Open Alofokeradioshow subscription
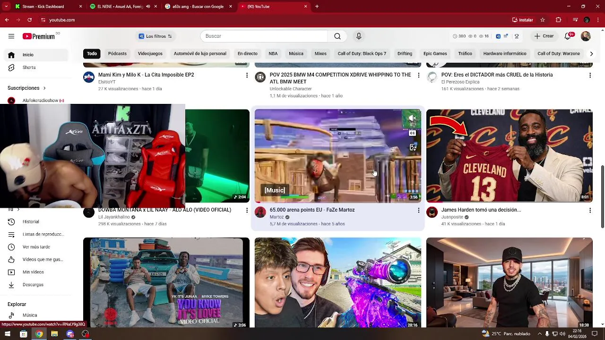Screen dimensions: 605x340 (37, 101)
